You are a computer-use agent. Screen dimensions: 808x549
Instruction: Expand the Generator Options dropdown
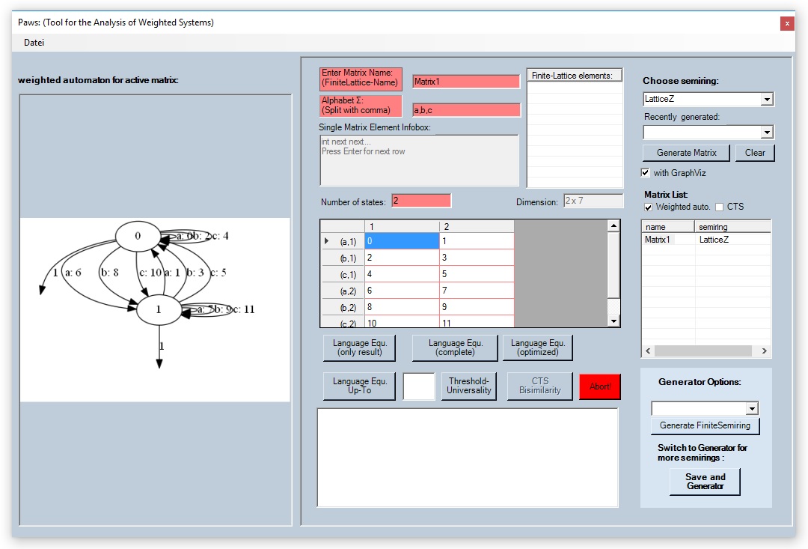click(x=752, y=408)
